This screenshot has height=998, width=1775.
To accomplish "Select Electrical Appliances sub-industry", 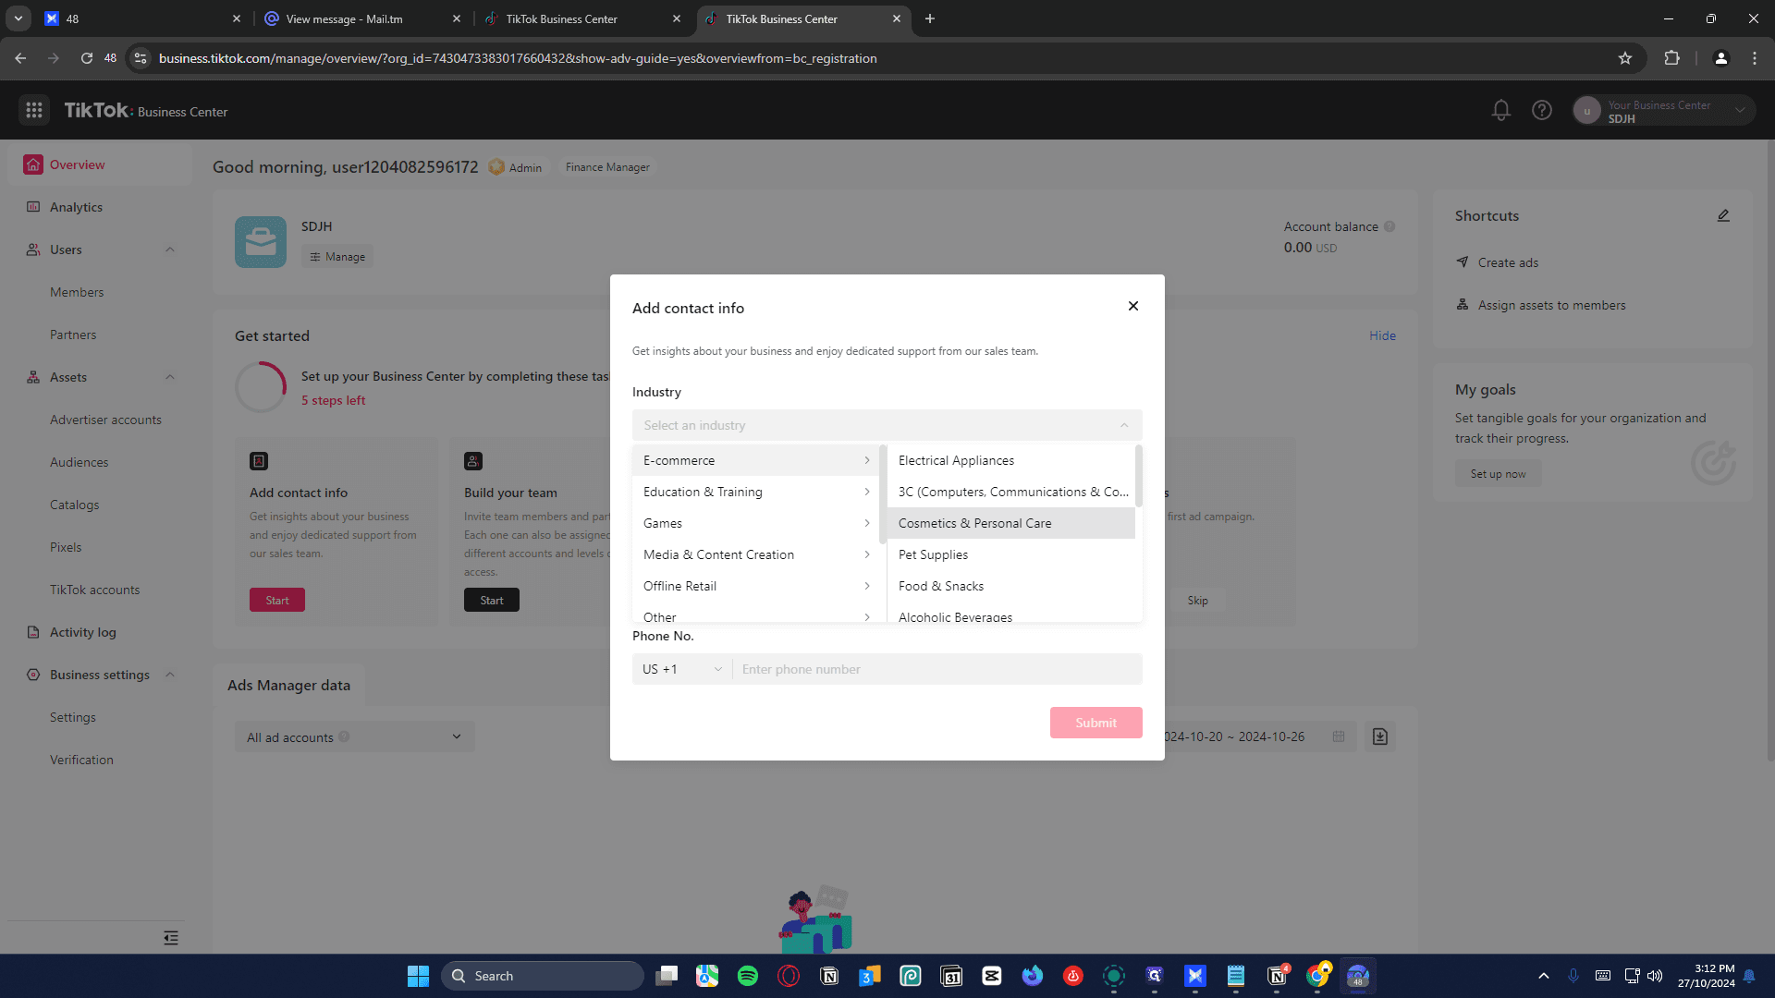I will 1011,460.
